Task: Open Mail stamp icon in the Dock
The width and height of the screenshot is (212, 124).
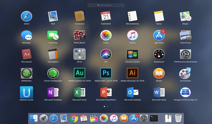Action: point(64,118)
